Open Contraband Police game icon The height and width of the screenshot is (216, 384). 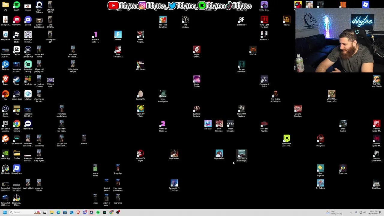click(264, 81)
